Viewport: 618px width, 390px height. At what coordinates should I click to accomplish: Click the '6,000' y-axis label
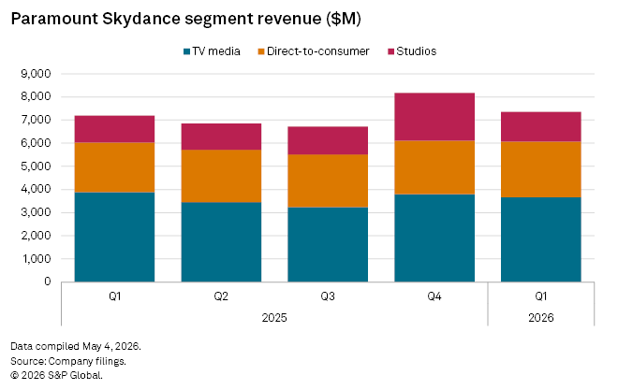(36, 143)
